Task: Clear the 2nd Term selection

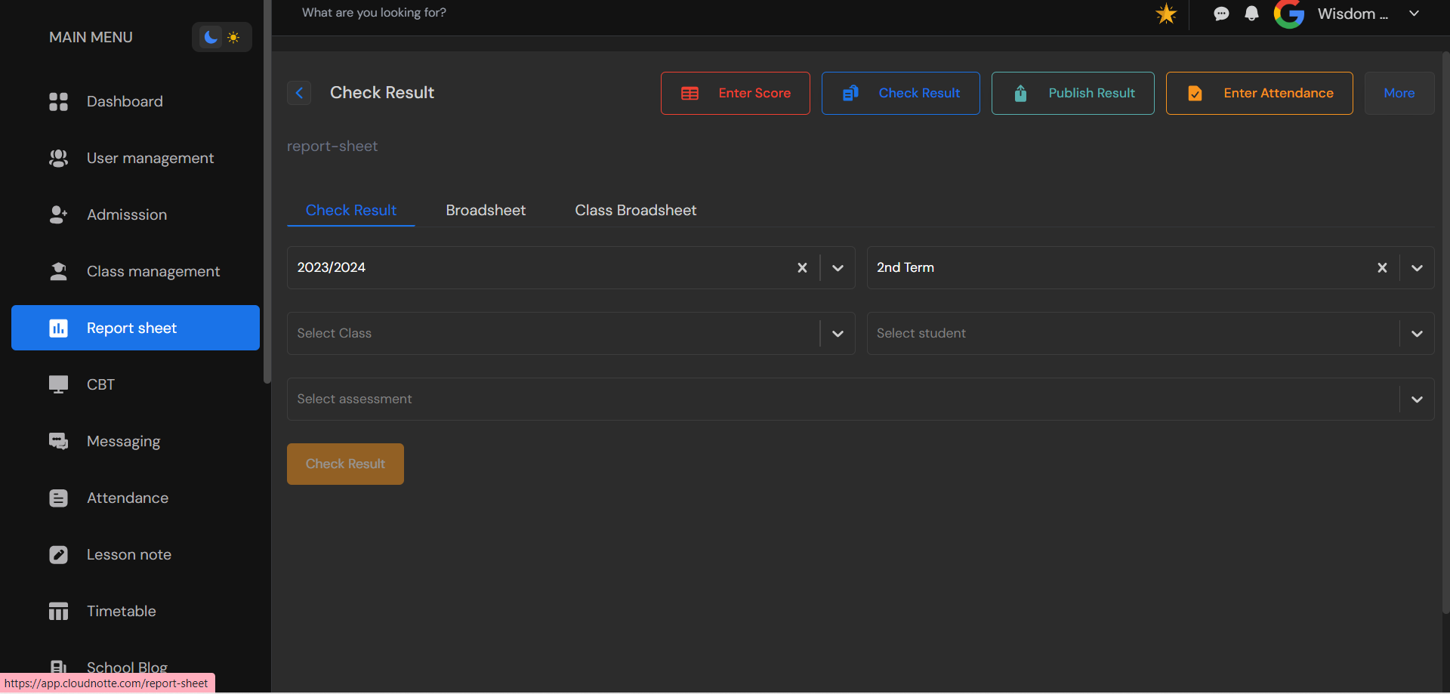Action: click(1382, 267)
